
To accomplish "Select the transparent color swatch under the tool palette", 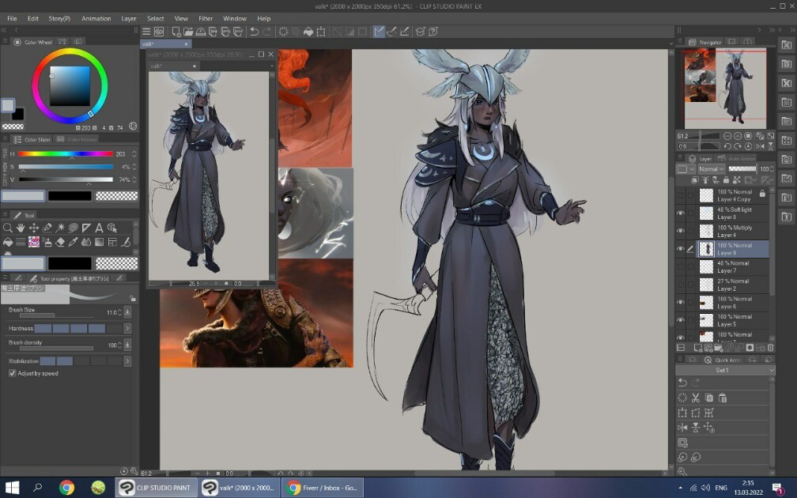I will click(117, 263).
